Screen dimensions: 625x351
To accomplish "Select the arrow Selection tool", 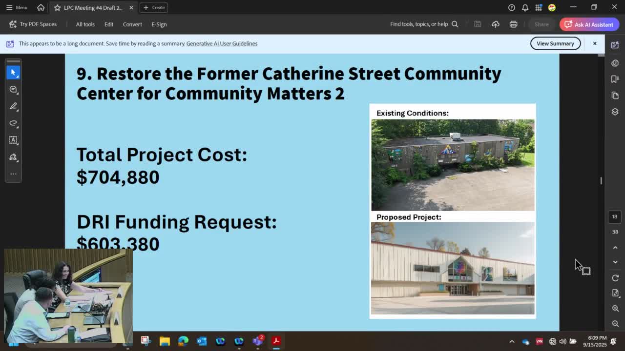I will coord(13,72).
